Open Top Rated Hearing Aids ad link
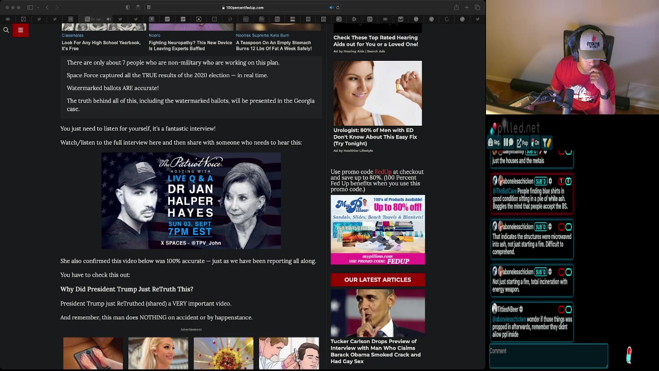This screenshot has width=659, height=371. click(375, 41)
